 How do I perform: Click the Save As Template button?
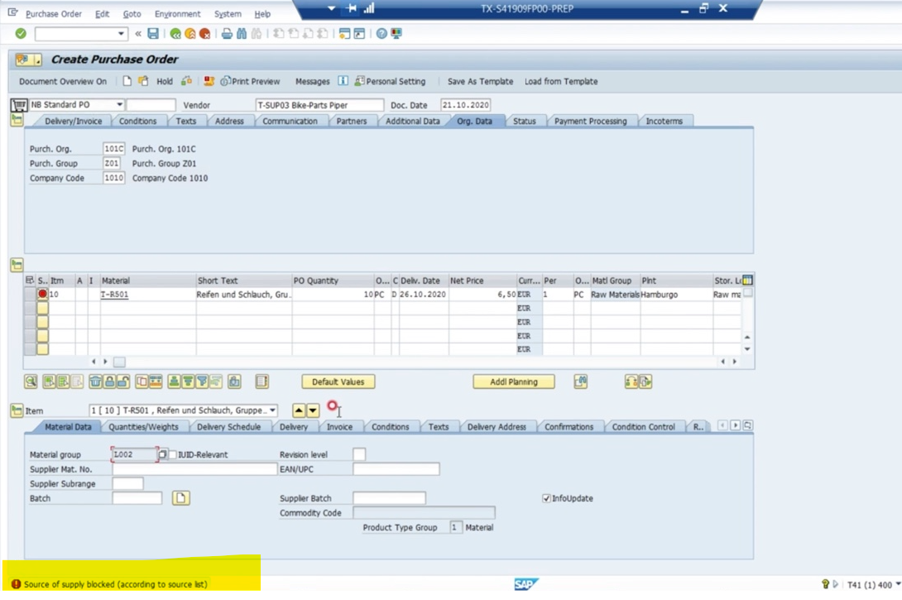pyautogui.click(x=480, y=81)
